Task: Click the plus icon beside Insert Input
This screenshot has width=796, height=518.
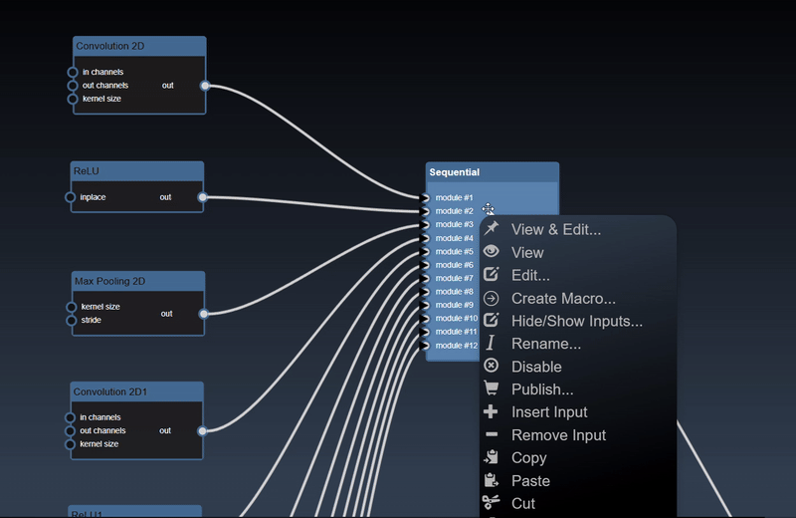Action: pyautogui.click(x=491, y=412)
